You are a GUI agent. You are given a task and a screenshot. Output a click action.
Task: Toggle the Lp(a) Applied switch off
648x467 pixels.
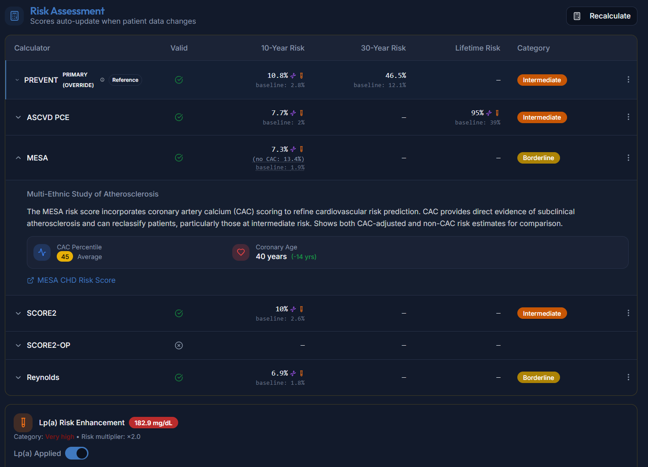click(x=77, y=453)
